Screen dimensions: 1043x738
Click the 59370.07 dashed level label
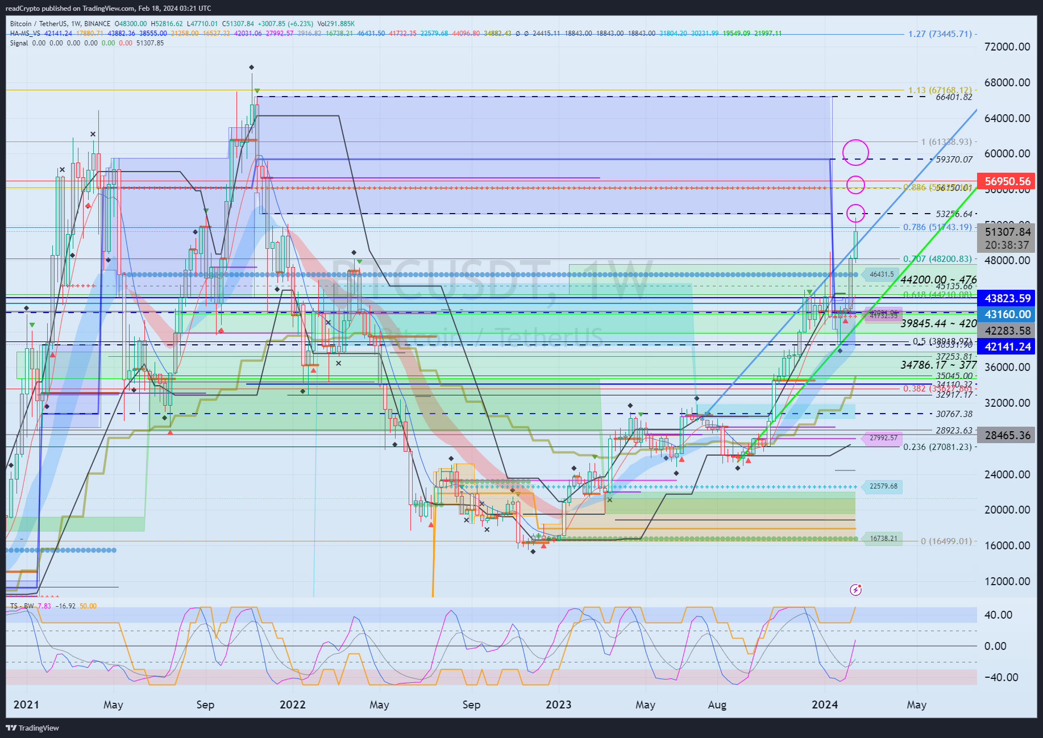pos(954,160)
